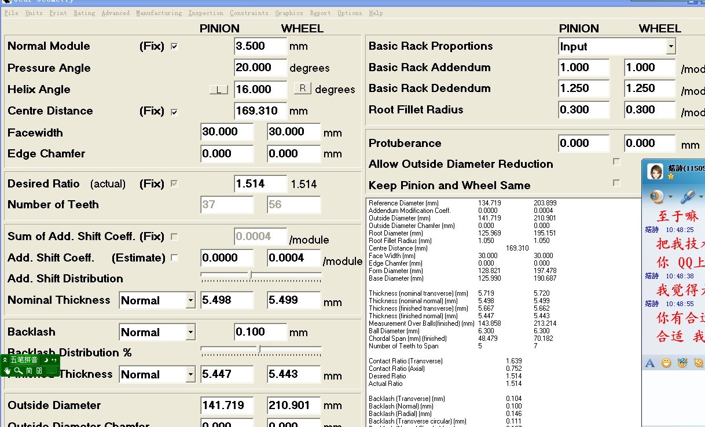Image resolution: width=705 pixels, height=427 pixels.
Task: Open the File menu
Action: coord(11,13)
